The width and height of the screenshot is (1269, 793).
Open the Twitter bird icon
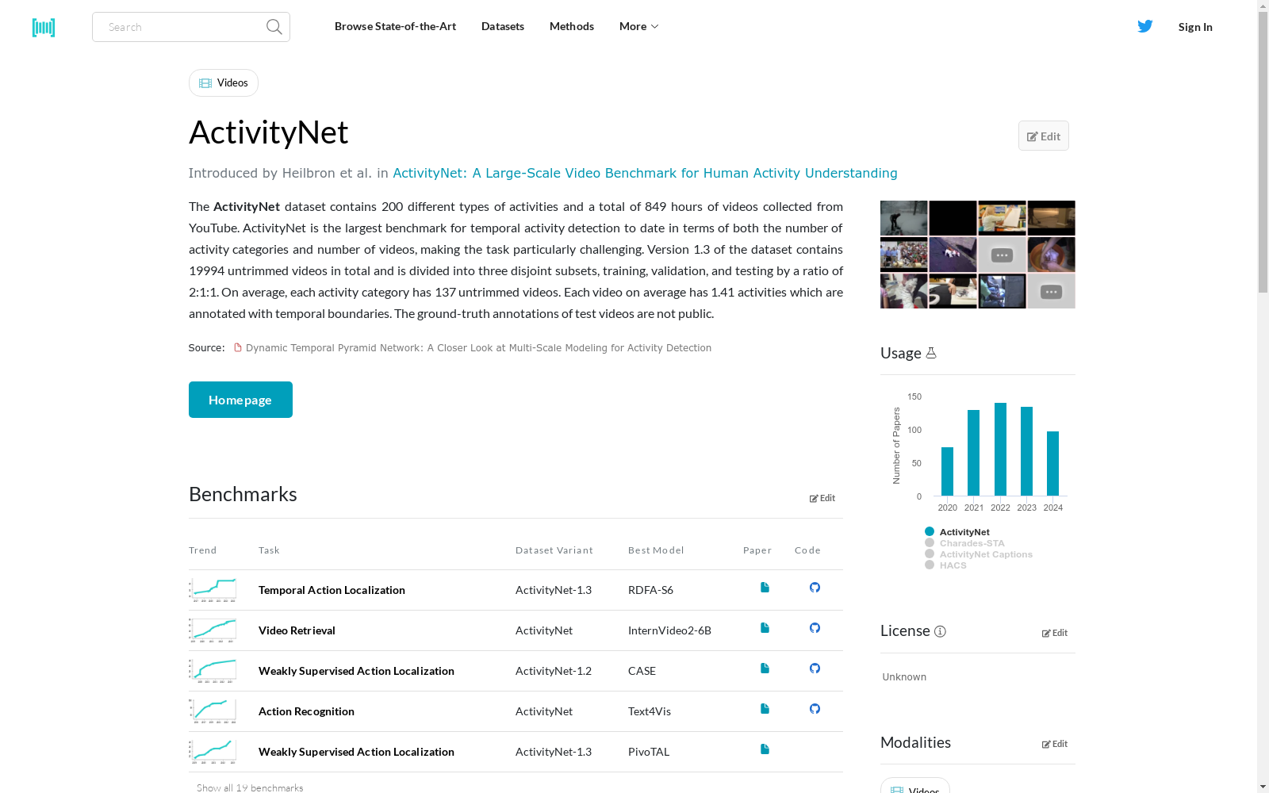1145,26
